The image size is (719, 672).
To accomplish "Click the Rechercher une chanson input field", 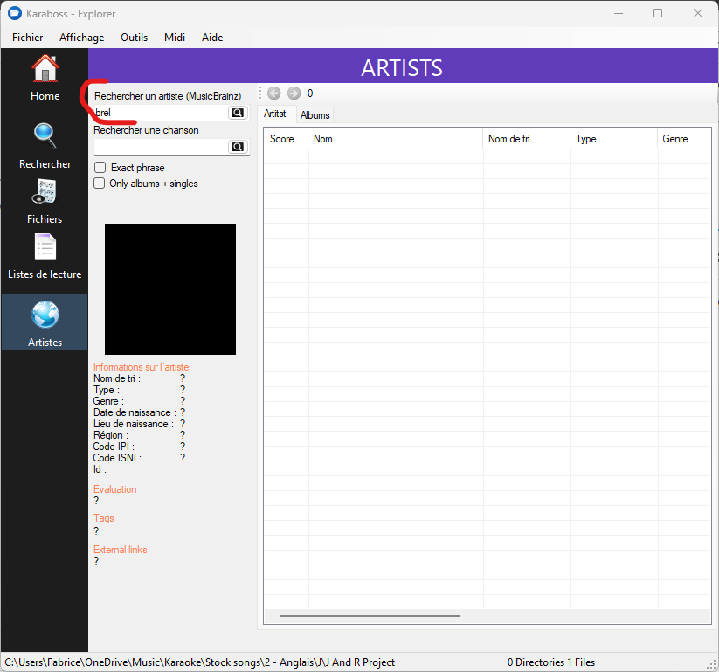I will (160, 147).
